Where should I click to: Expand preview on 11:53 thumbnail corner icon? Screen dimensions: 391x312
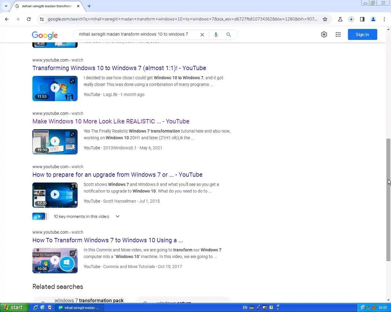(72, 81)
